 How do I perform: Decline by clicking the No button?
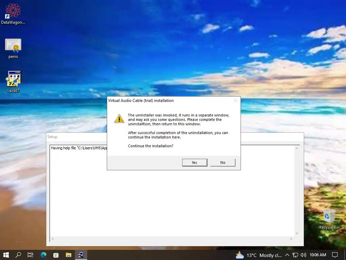tap(223, 162)
